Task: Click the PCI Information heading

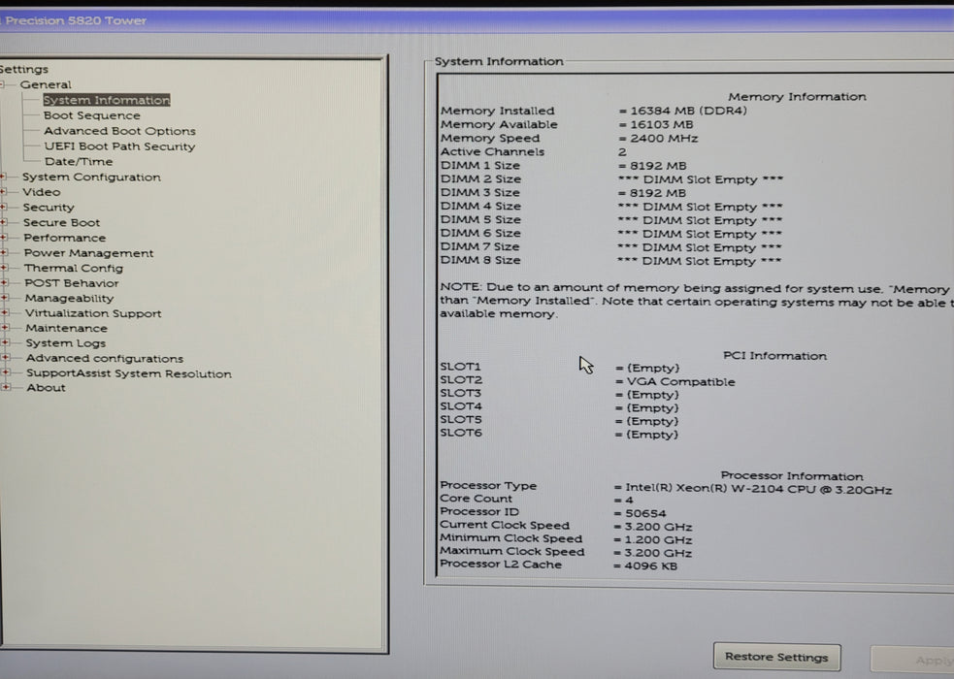Action: (774, 356)
